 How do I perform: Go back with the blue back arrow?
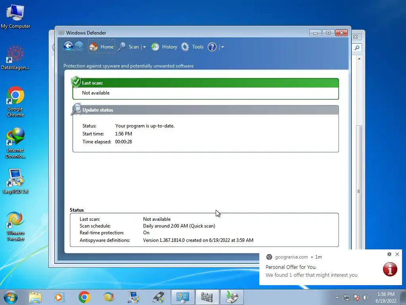click(x=68, y=46)
